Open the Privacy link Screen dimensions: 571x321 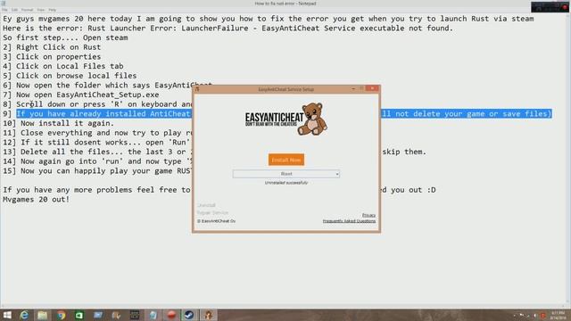click(x=368, y=215)
